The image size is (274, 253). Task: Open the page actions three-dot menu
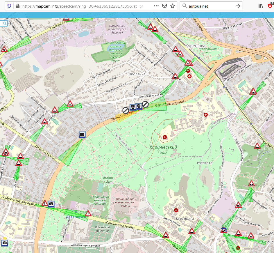click(156, 6)
